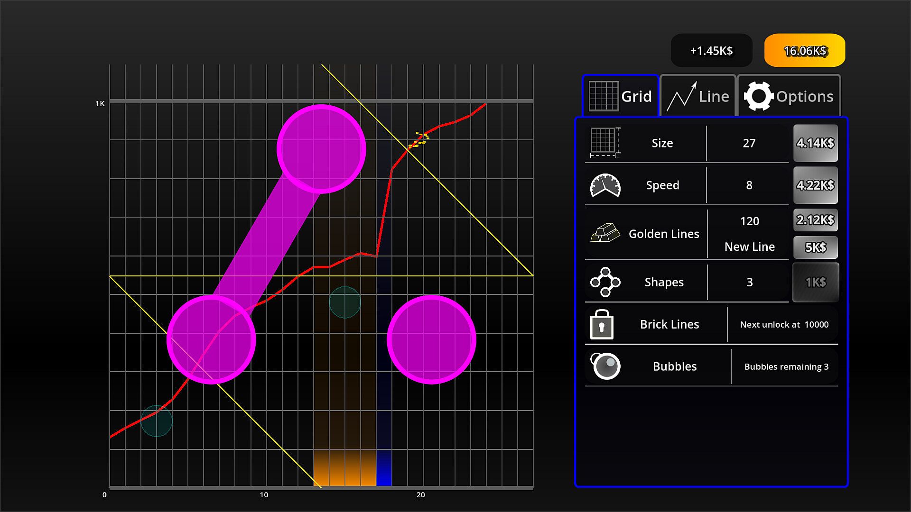Click the Speed gauge icon
This screenshot has width=911, height=512.
(x=605, y=185)
